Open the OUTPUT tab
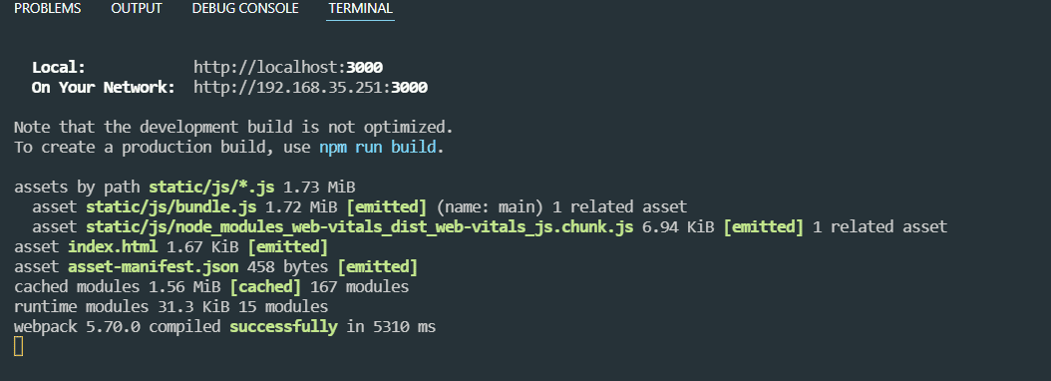Image resolution: width=1051 pixels, height=381 pixels. pyautogui.click(x=137, y=9)
